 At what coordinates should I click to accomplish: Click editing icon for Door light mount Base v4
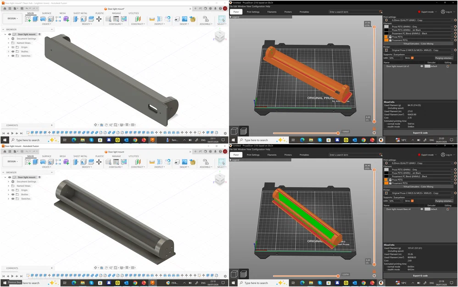[x=447, y=209]
